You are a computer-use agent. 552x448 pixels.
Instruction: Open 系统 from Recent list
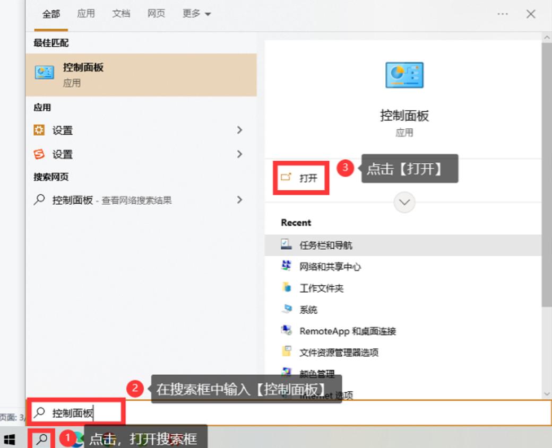(403, 310)
